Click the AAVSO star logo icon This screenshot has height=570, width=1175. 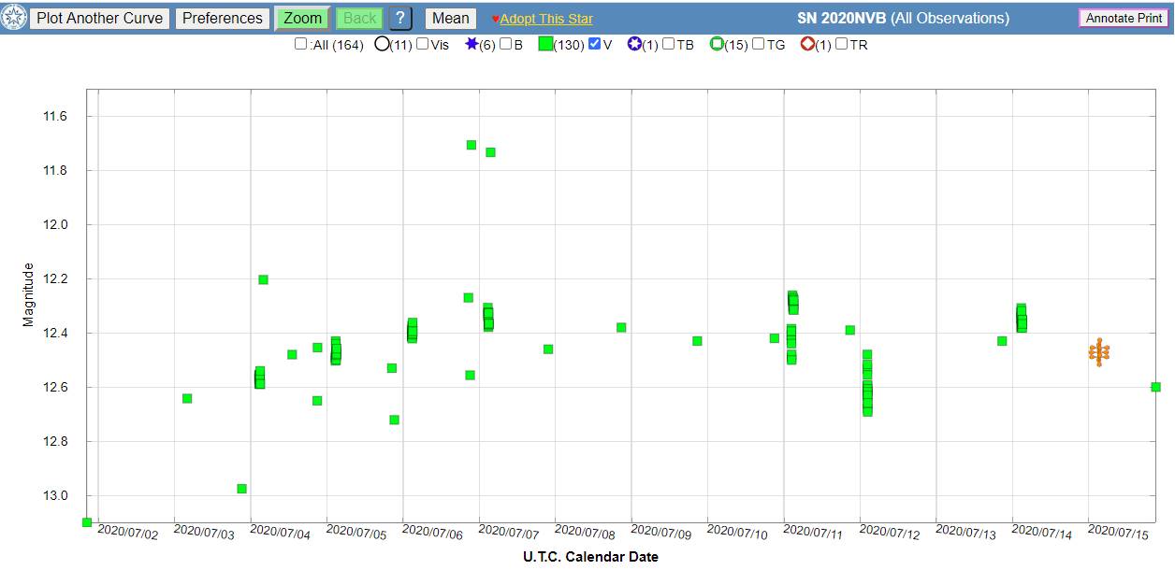point(14,18)
